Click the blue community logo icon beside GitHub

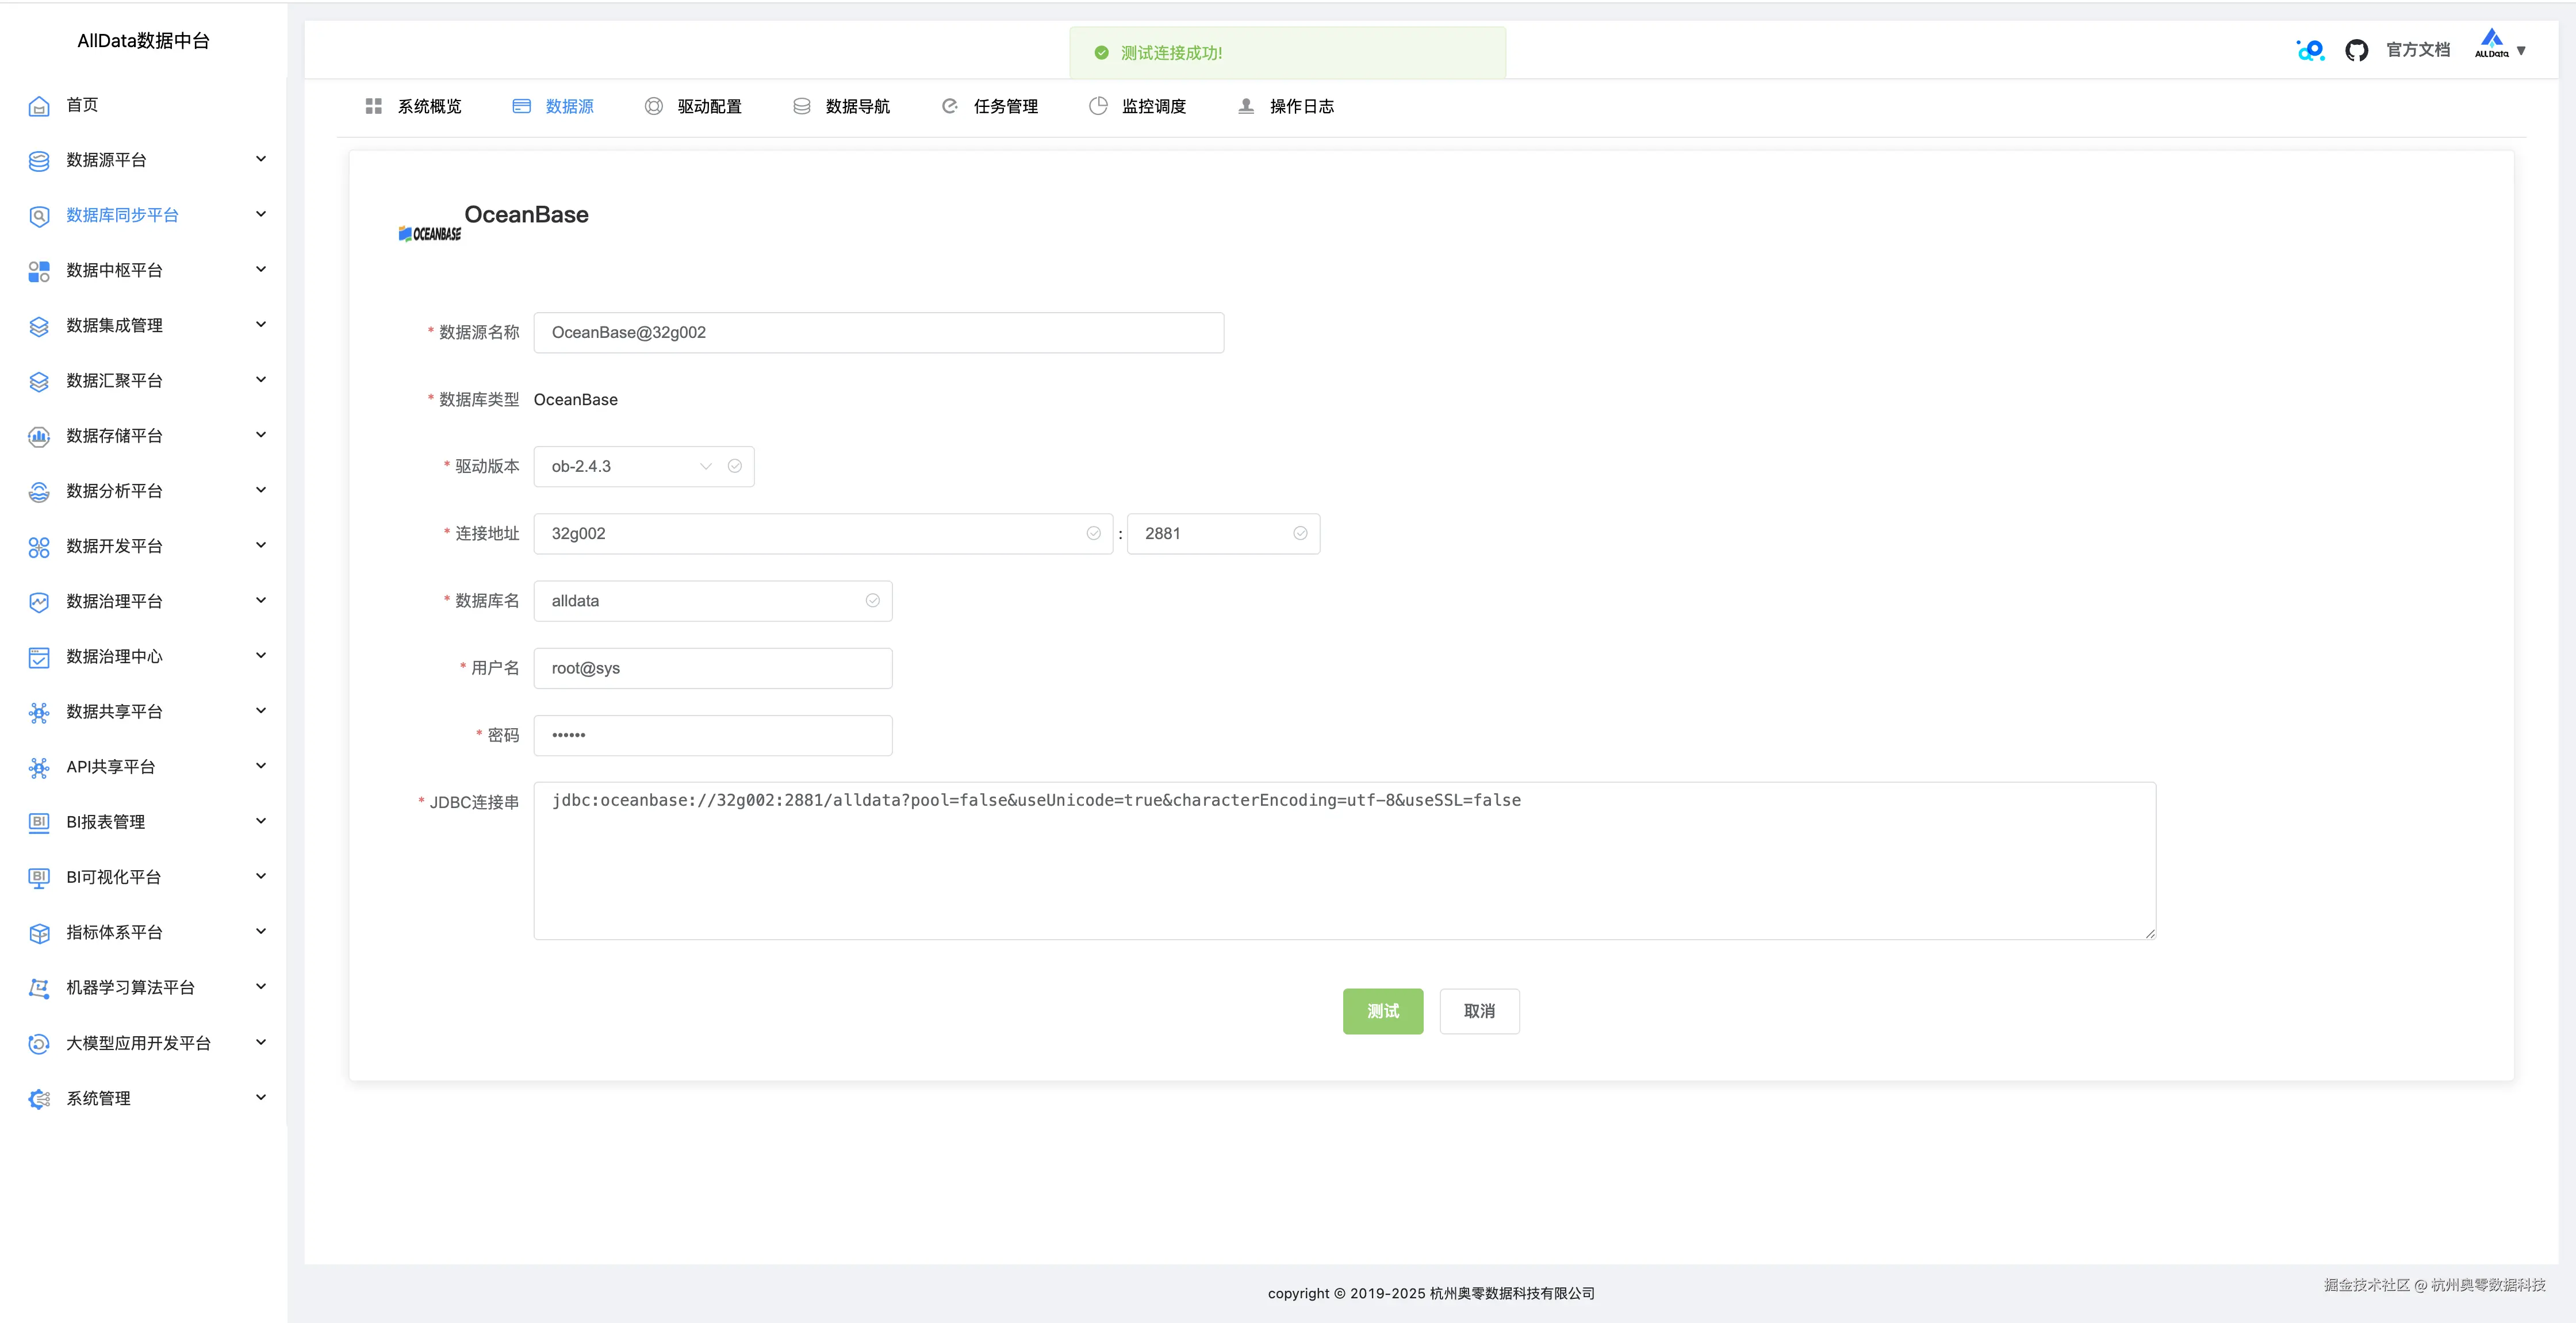[2310, 50]
